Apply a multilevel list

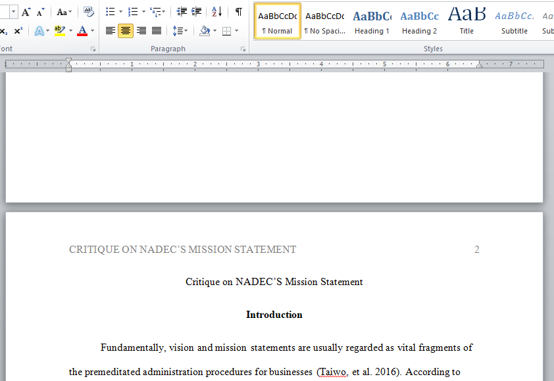pyautogui.click(x=155, y=12)
